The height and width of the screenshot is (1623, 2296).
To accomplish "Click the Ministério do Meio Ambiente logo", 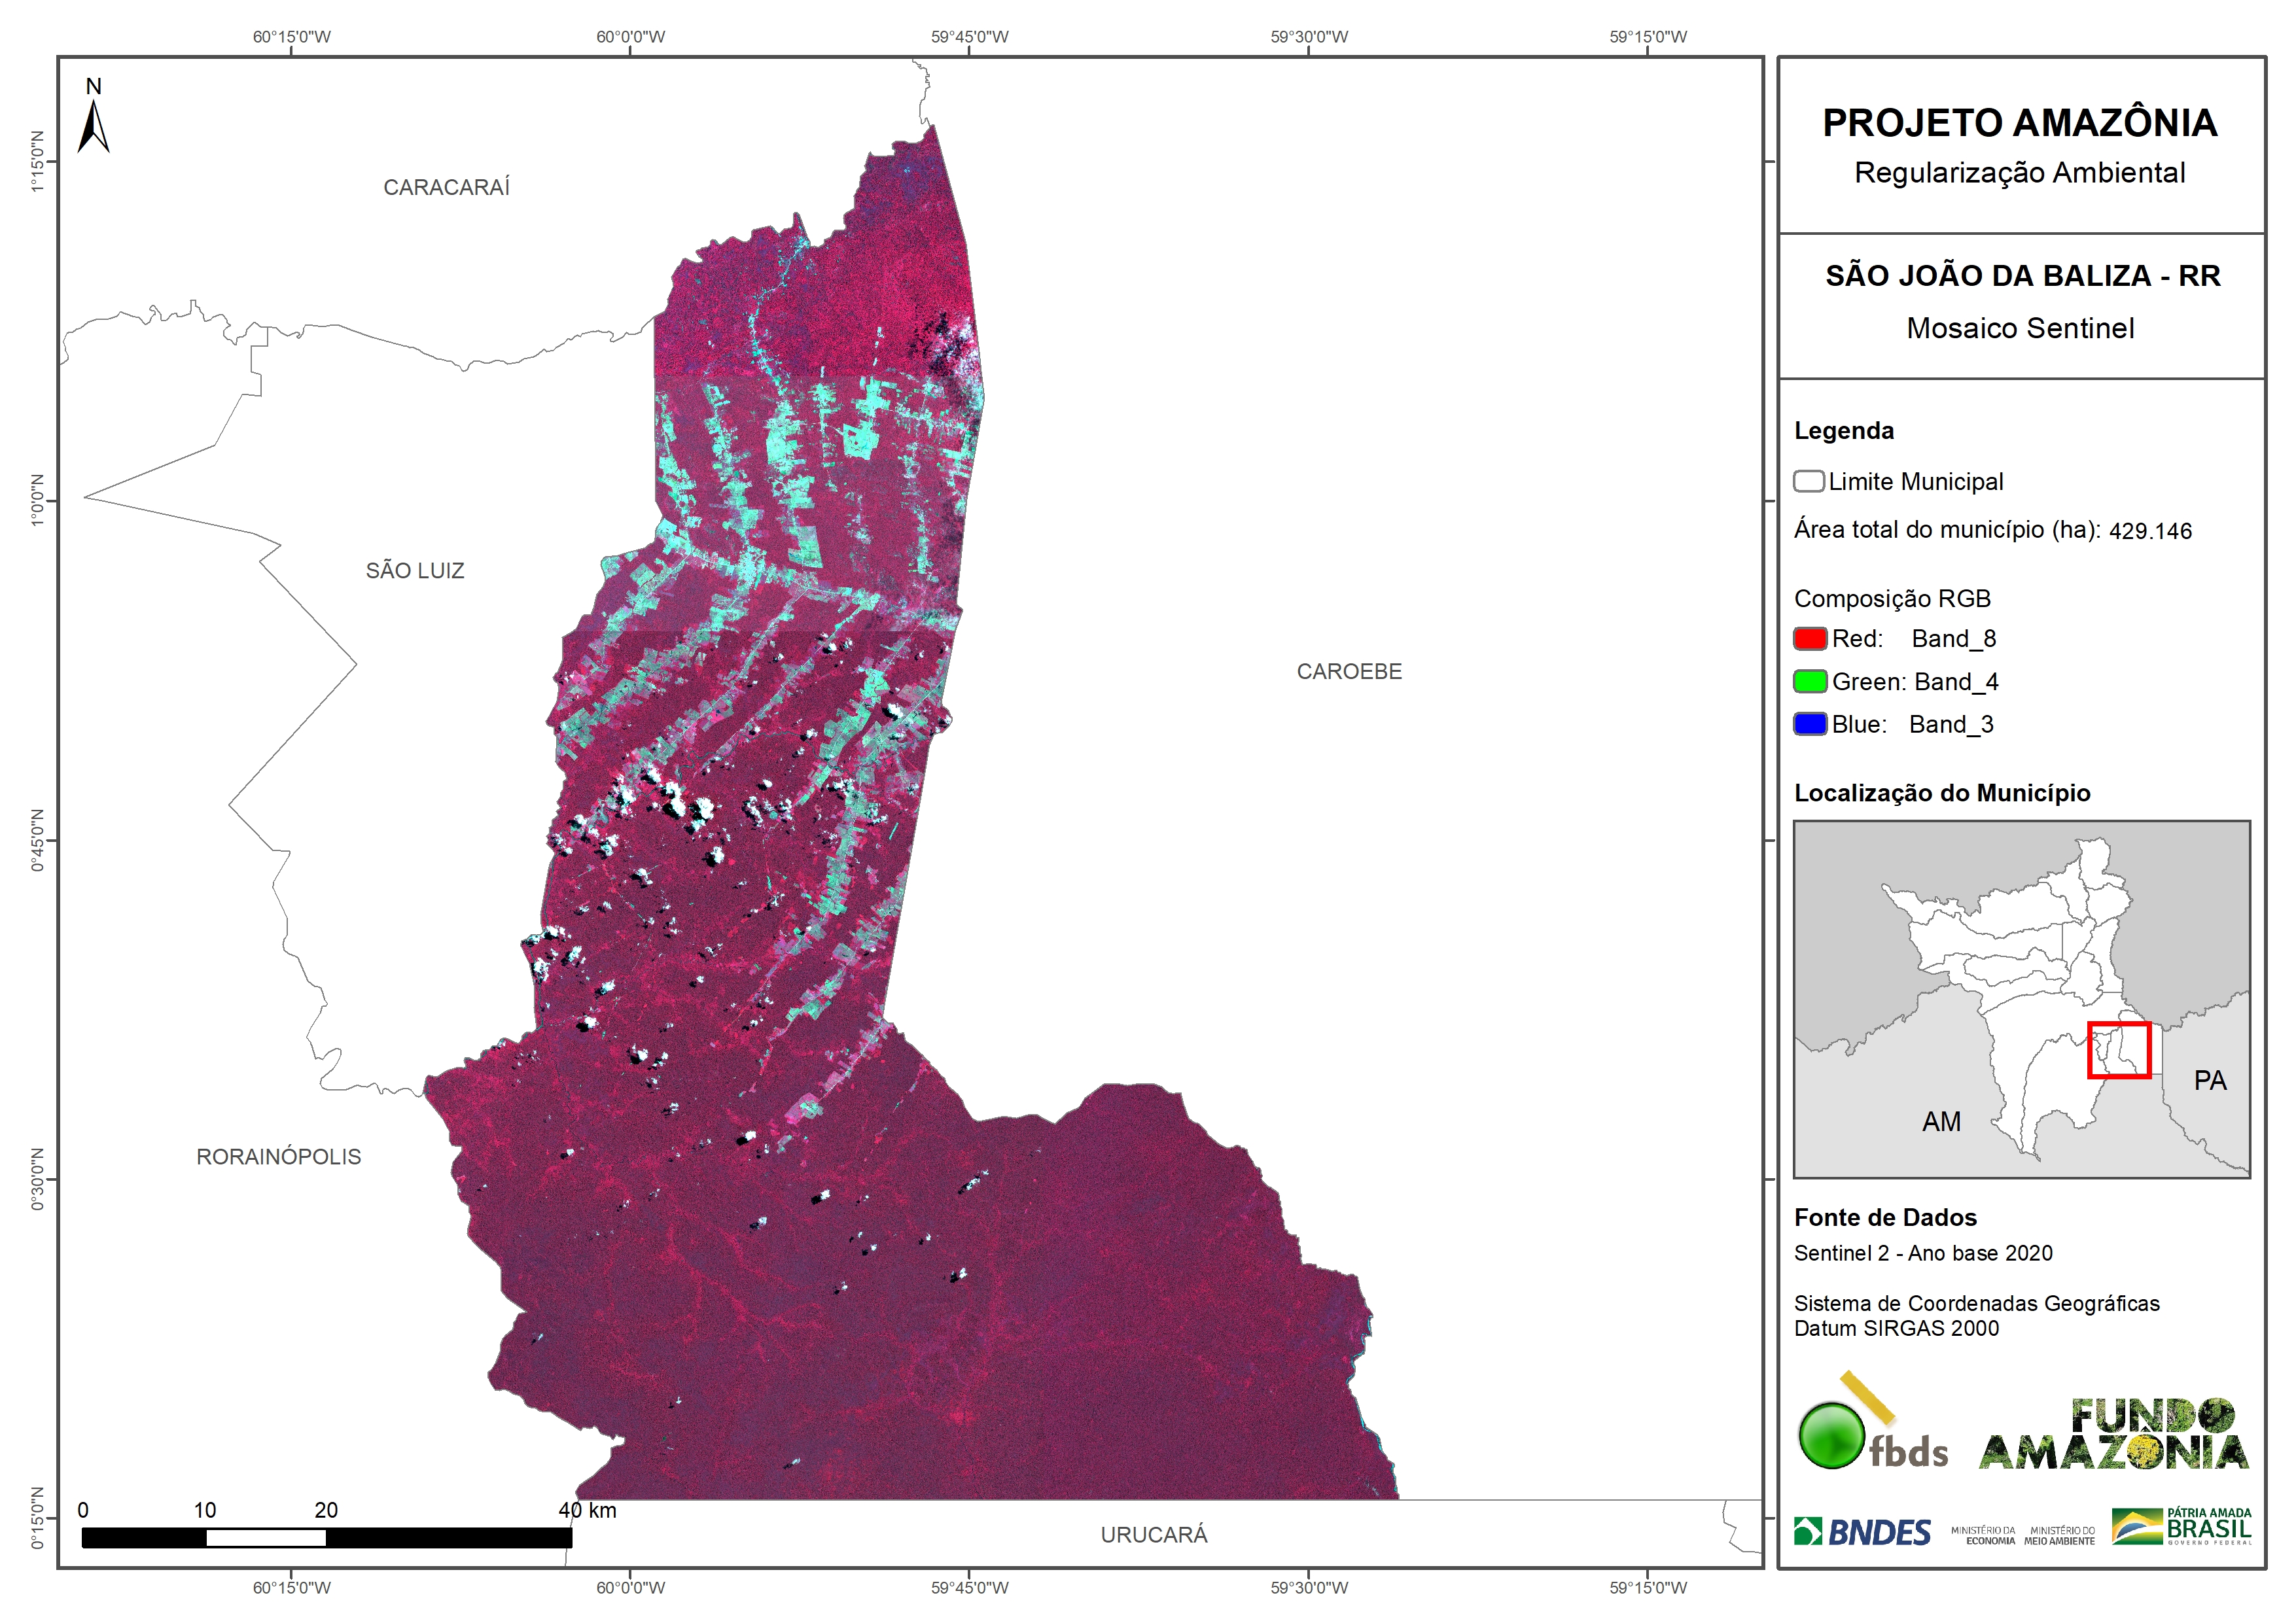I will pyautogui.click(x=2059, y=1536).
